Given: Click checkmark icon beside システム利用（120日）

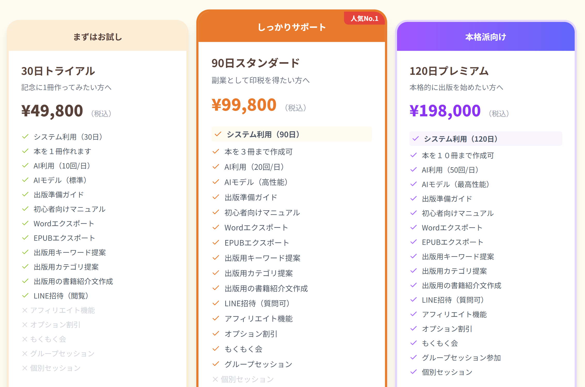Looking at the screenshot, I should [x=415, y=139].
